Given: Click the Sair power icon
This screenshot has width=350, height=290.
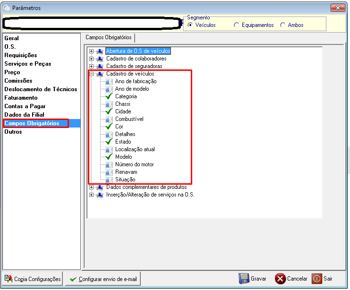Looking at the screenshot, I should point(317,278).
